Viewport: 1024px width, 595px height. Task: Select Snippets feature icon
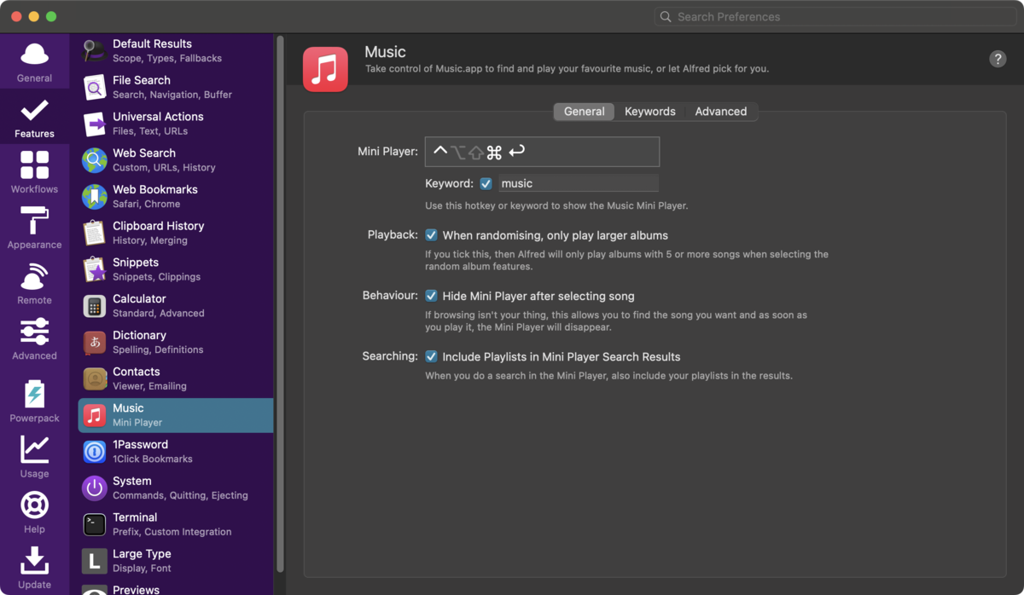pos(94,269)
